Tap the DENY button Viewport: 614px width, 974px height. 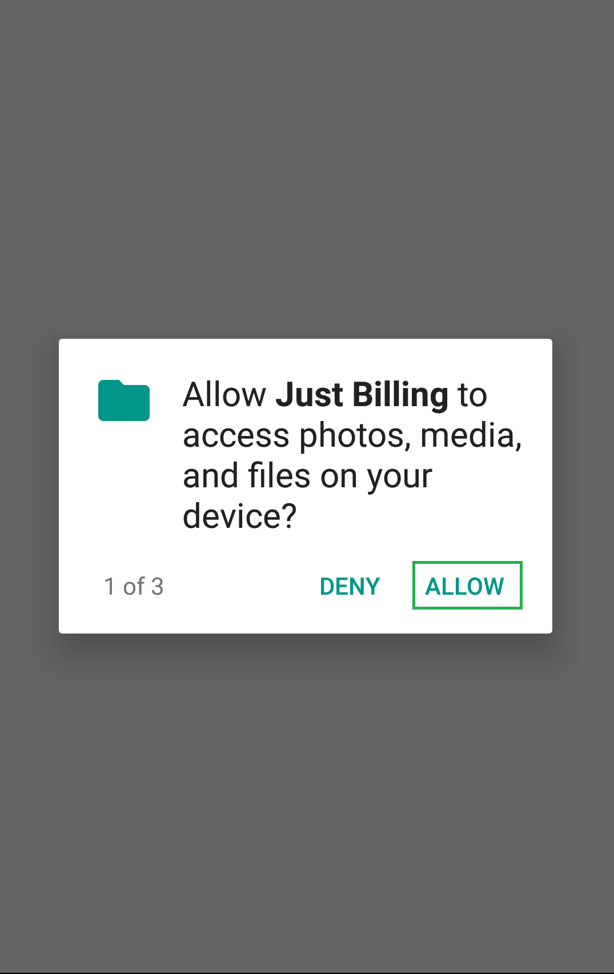(x=350, y=587)
